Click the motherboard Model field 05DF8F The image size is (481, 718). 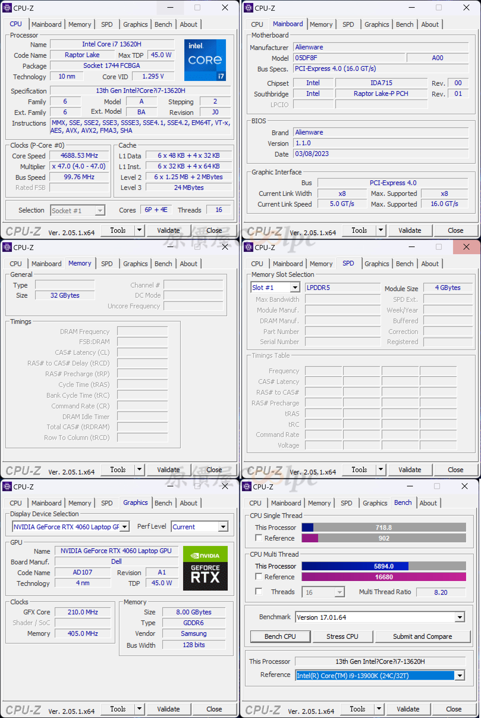[x=349, y=58]
